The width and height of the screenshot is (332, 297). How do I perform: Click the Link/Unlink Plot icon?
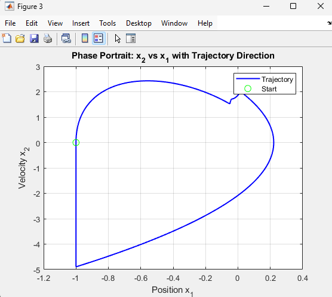coord(66,39)
